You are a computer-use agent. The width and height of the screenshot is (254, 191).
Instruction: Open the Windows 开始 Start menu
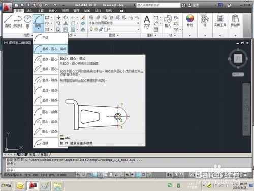click(x=7, y=185)
